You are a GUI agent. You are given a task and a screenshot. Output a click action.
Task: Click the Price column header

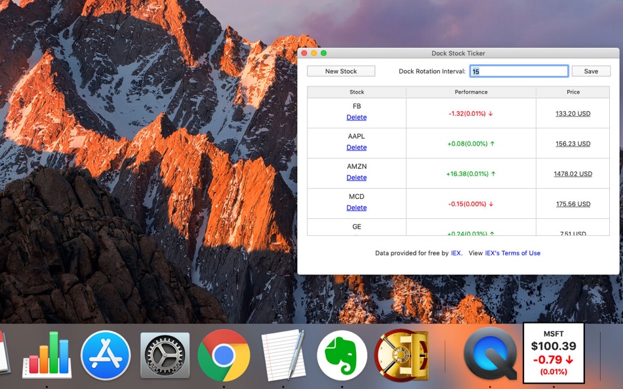click(x=573, y=92)
